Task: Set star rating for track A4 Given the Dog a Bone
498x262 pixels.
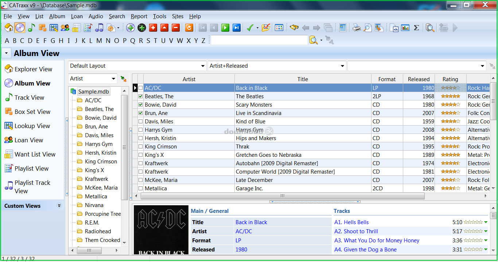Action: point(473,250)
